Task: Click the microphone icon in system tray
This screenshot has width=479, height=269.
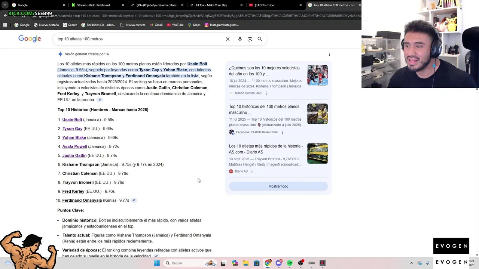Action: click(427, 263)
